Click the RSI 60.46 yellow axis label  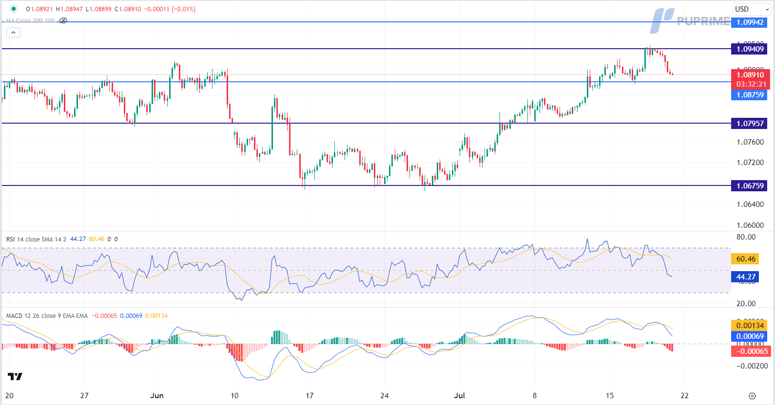(x=745, y=259)
